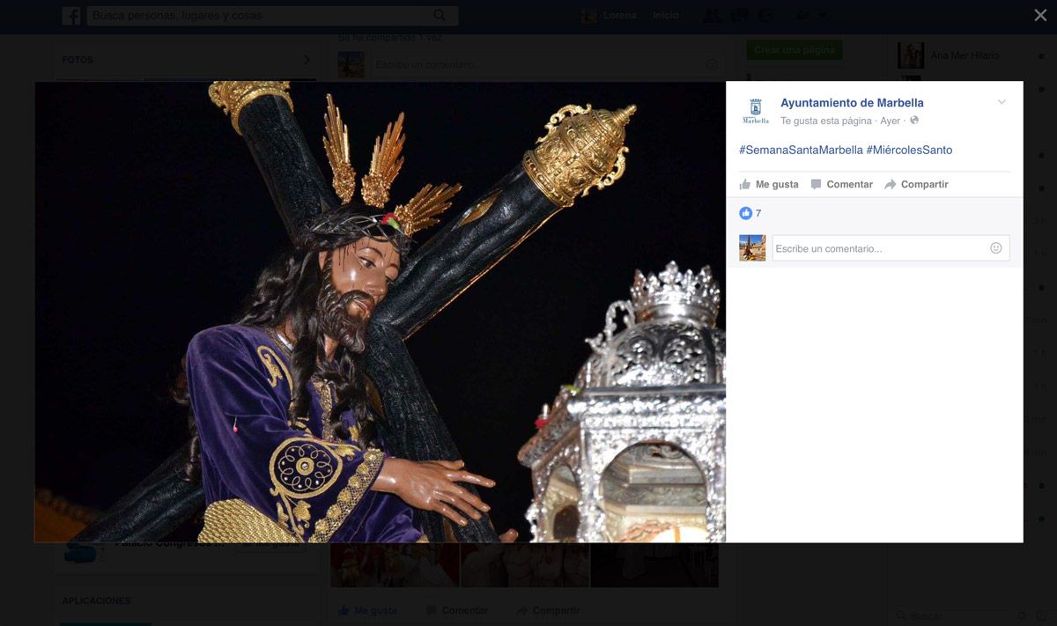Click the Ayer timestamp link
This screenshot has width=1057, height=626.
[890, 121]
